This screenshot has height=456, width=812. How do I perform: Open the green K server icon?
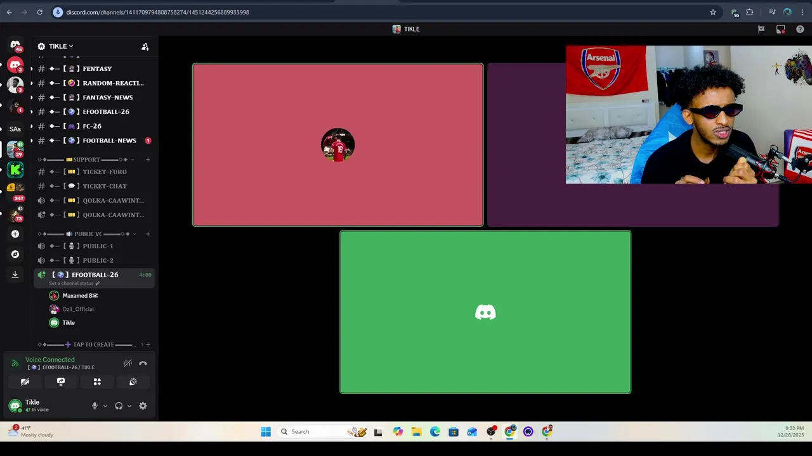tap(15, 170)
